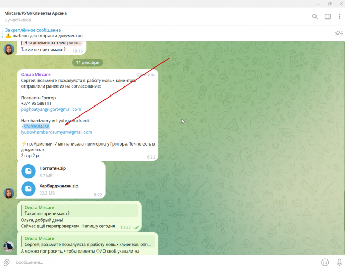This screenshot has height=270, width=345.
Task: Click the 2 взр 2 р line
Action: pyautogui.click(x=30, y=156)
